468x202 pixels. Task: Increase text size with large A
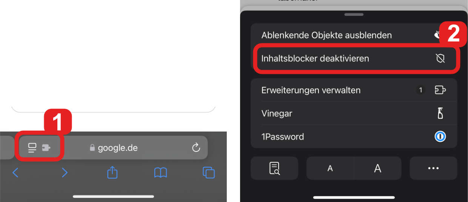coord(377,168)
